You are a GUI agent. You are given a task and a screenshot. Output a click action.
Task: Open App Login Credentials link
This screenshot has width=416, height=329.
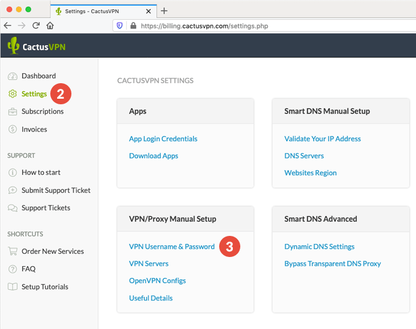pyautogui.click(x=163, y=139)
